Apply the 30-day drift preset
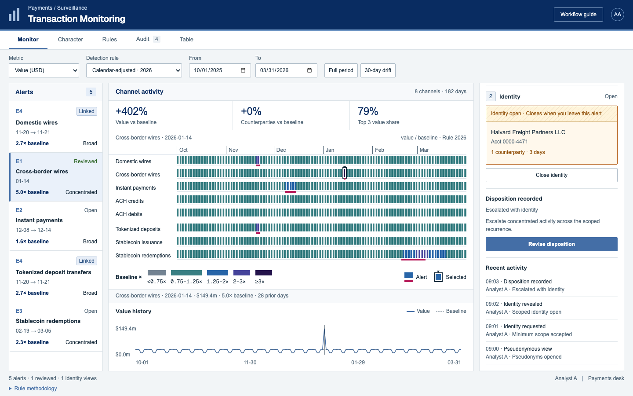The width and height of the screenshot is (633, 396). tap(378, 70)
